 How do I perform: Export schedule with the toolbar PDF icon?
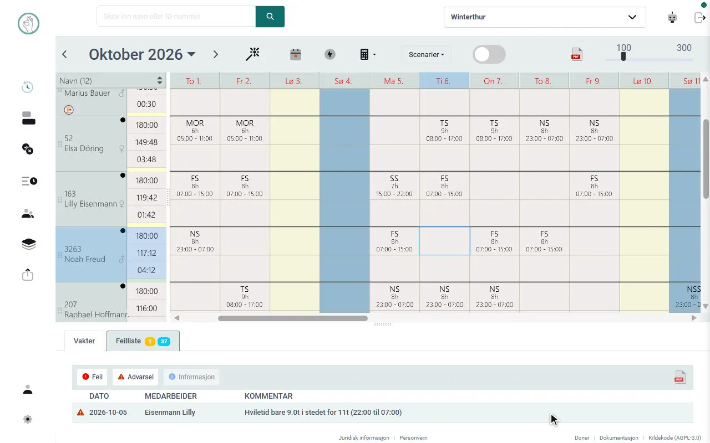(x=576, y=54)
